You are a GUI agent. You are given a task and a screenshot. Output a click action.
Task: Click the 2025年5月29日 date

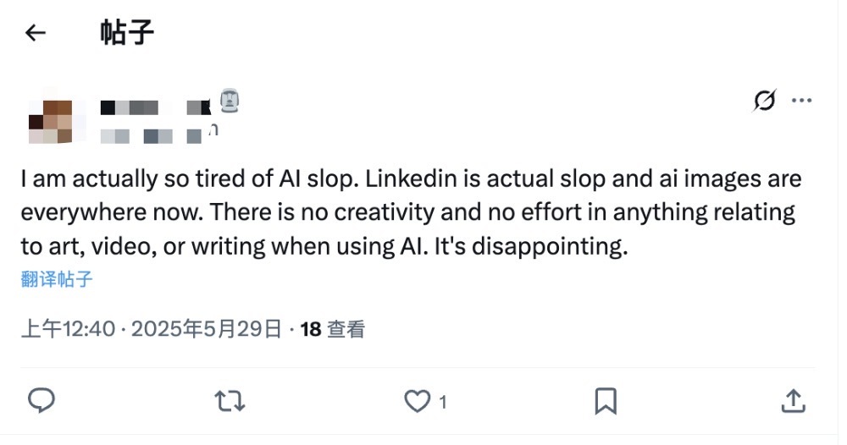click(x=207, y=329)
